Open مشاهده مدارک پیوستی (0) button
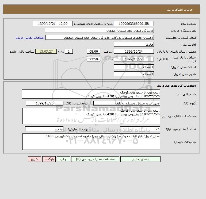Viewport: 206px width, 199px height. click(x=95, y=159)
